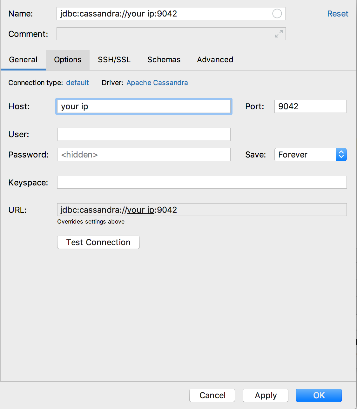Apply the data source settings
Image resolution: width=357 pixels, height=409 pixels.
[266, 395]
